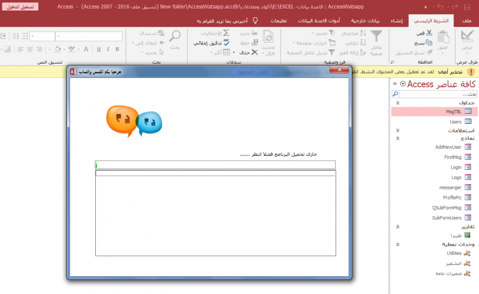This screenshot has width=479, height=294.
Task: Collapse the navigation pane with the double chevron
Action: pyautogui.click(x=395, y=84)
